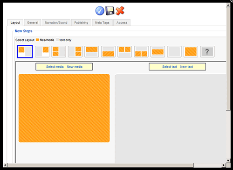
Task: Click the vertical scrollbar up arrow
Action: [228, 5]
